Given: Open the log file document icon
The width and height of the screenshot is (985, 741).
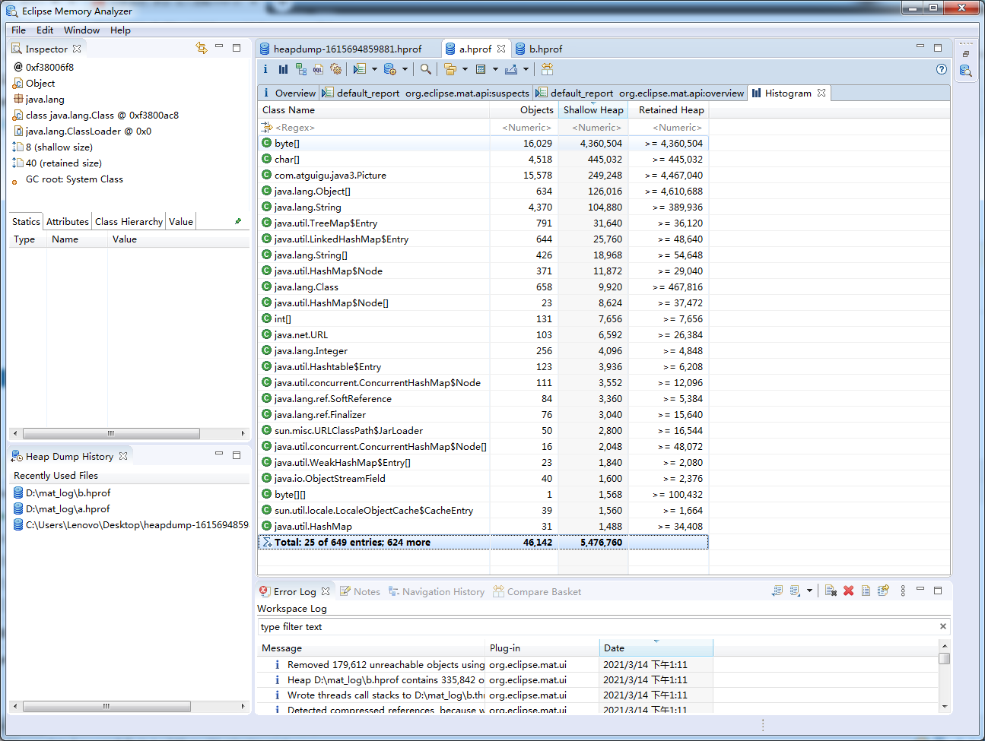Looking at the screenshot, I should pyautogui.click(x=866, y=591).
